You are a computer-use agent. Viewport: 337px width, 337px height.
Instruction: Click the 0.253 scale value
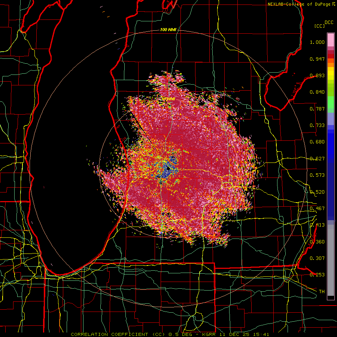coord(317,275)
